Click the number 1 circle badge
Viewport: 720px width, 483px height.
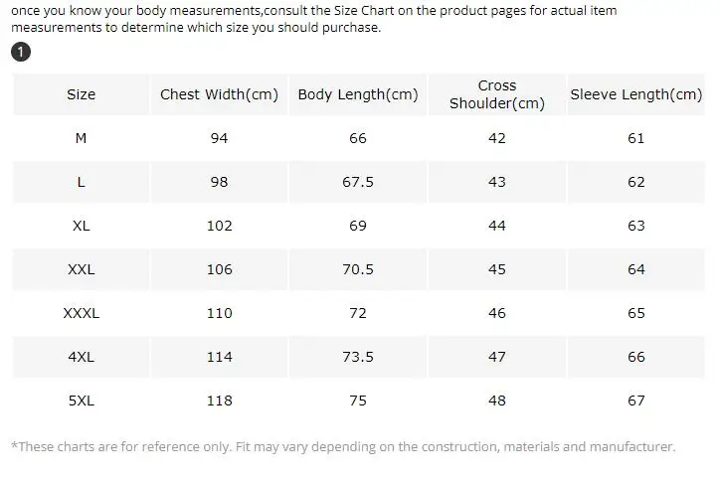21,52
